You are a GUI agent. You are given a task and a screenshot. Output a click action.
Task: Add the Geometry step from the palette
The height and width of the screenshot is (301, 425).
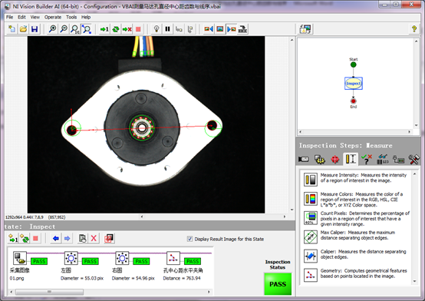pyautogui.click(x=311, y=275)
